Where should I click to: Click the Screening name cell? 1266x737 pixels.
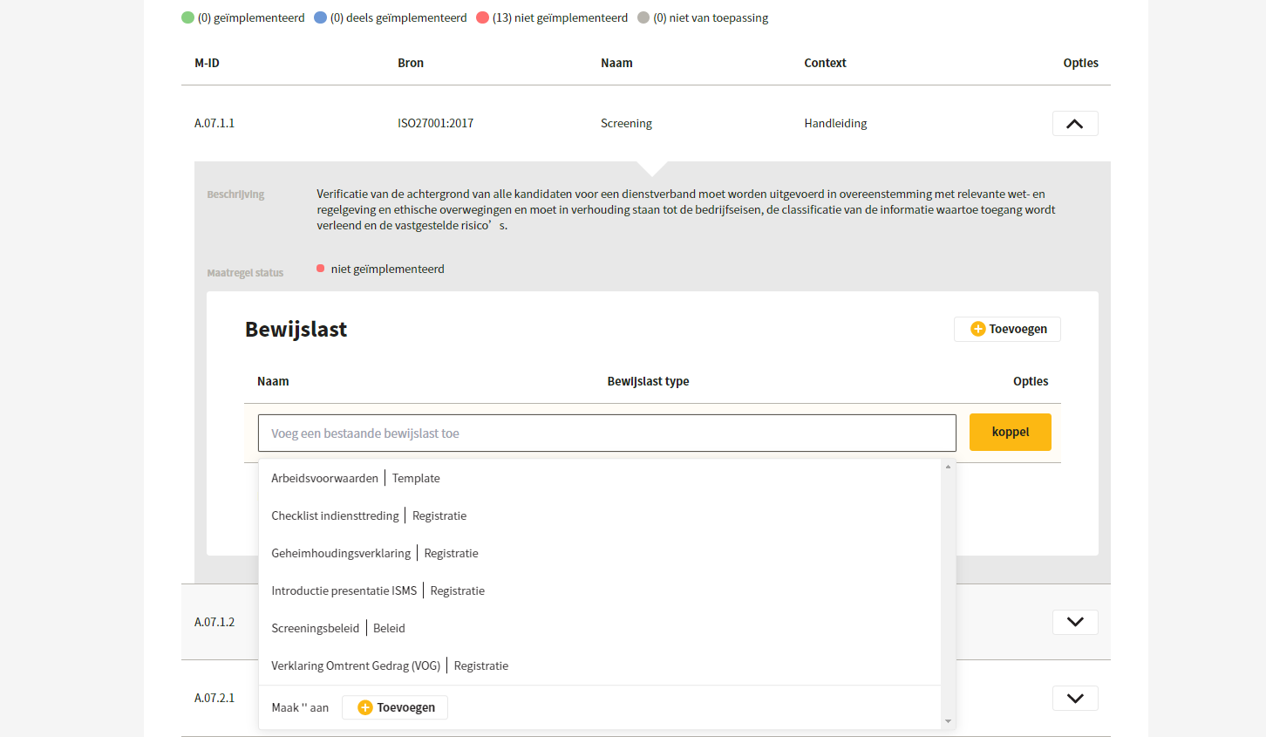(x=626, y=123)
